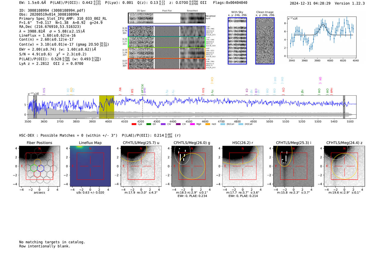
Task: Click the red SiIV line marker
Action: coord(203,91)
